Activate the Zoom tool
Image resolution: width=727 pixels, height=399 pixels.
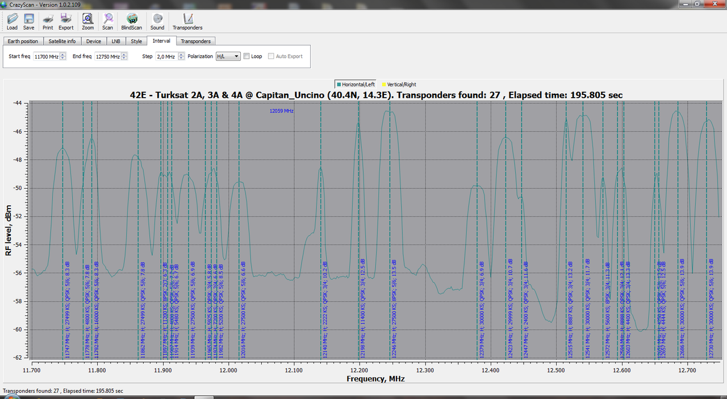(x=87, y=22)
